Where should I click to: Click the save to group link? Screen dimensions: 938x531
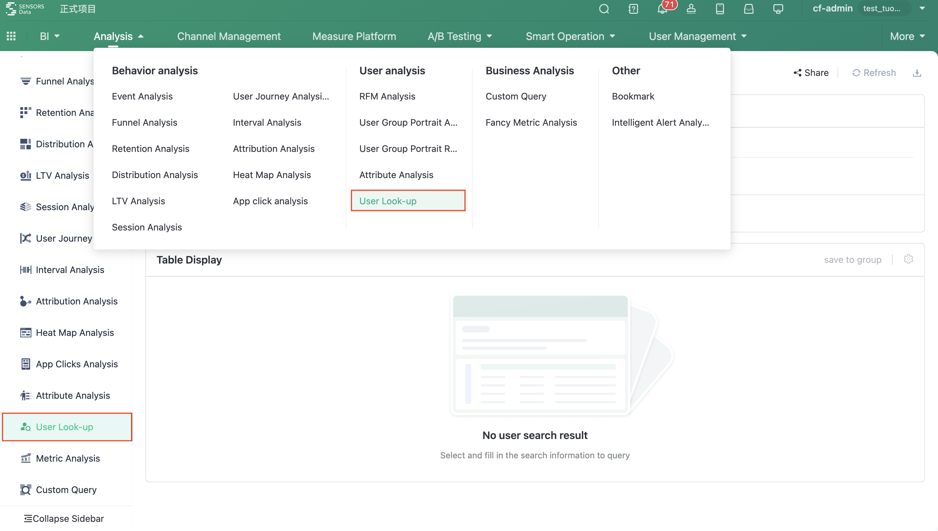(x=853, y=259)
